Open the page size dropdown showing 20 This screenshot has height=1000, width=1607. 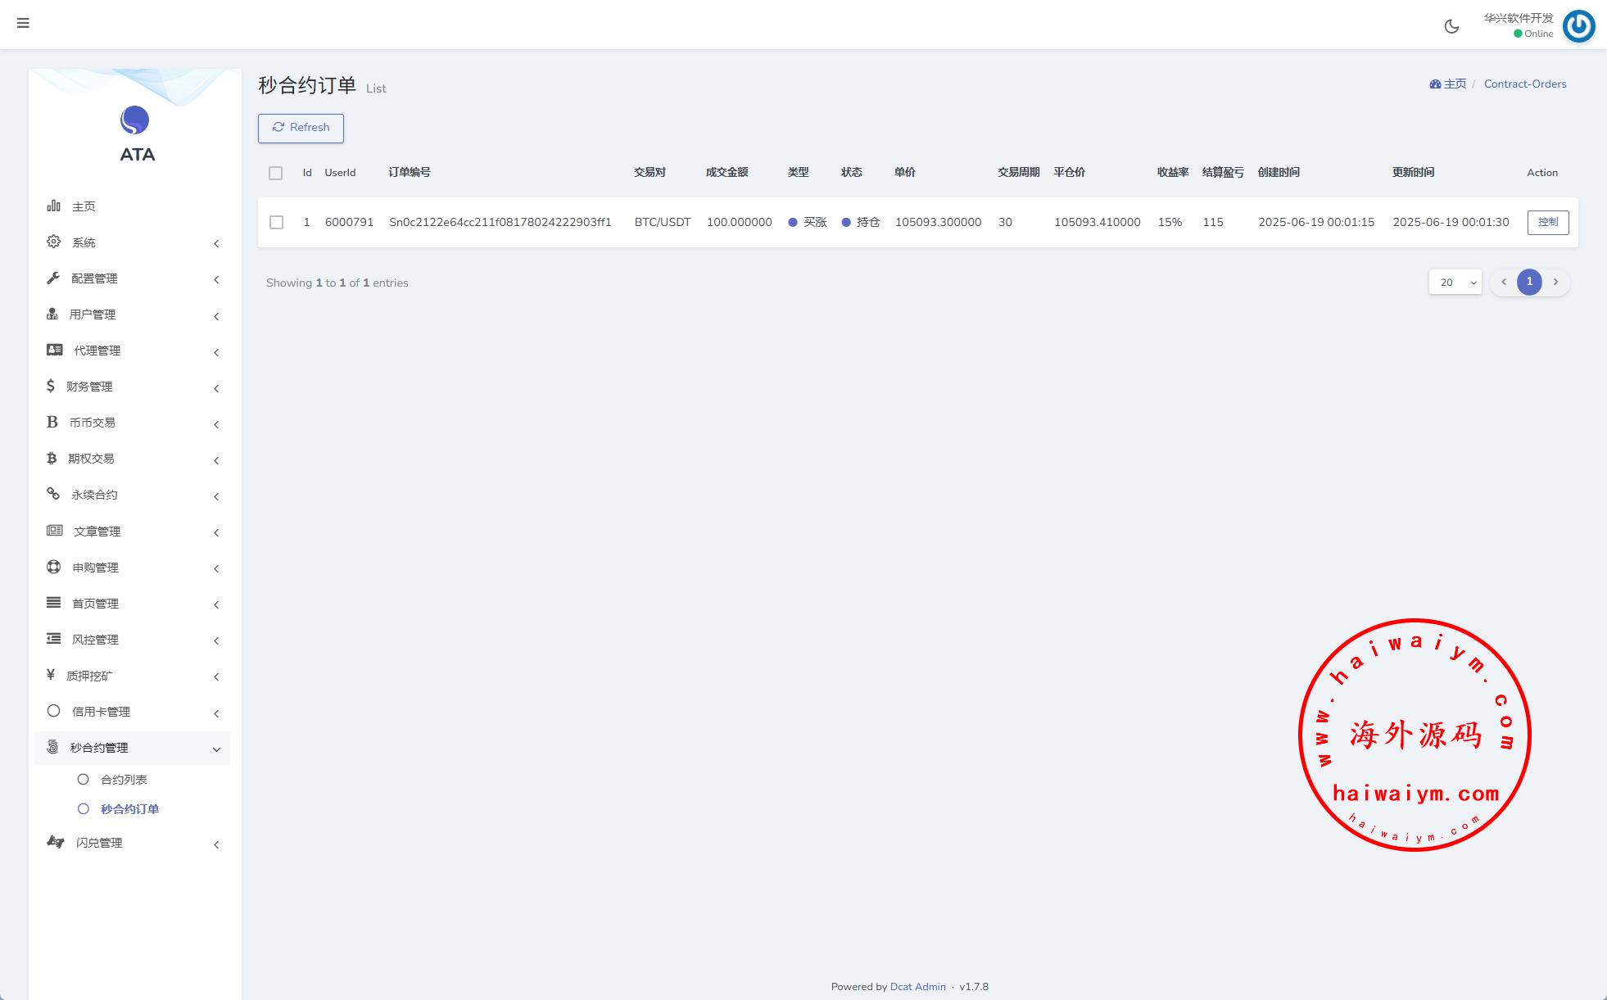1455,283
